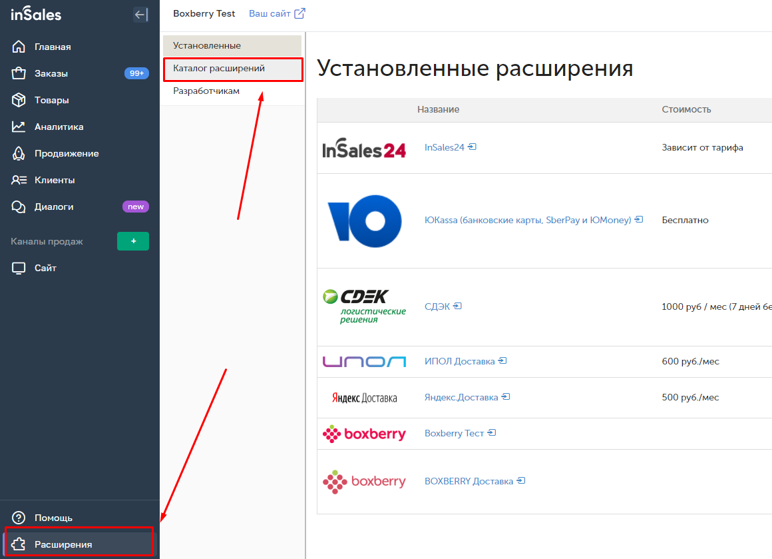Open the Каталог расширений tab

point(232,69)
